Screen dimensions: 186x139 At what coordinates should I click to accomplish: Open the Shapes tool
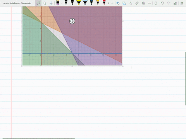pos(118,3)
